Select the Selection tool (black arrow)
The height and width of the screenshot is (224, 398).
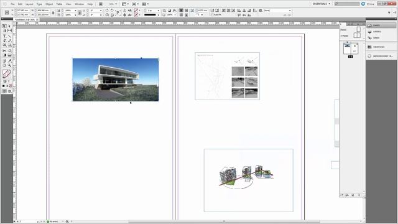tap(4, 26)
